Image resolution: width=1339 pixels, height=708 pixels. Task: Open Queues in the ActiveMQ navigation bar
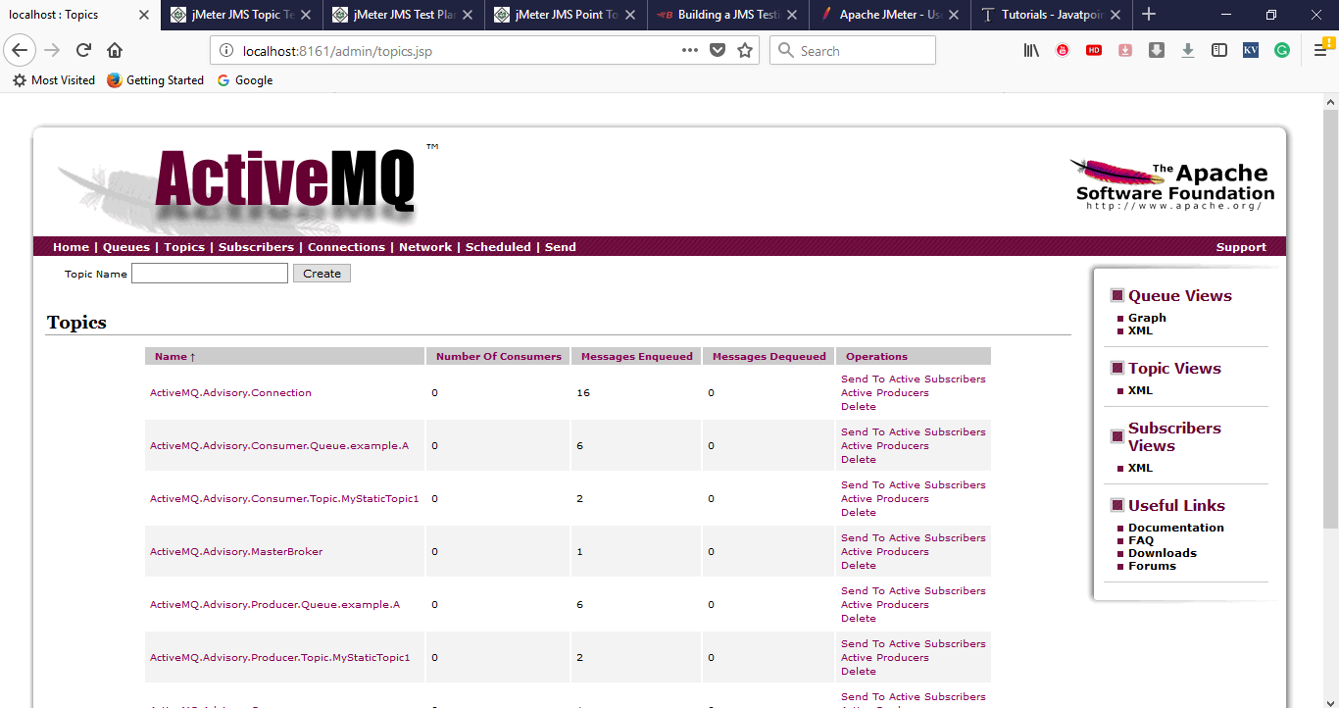coord(126,247)
